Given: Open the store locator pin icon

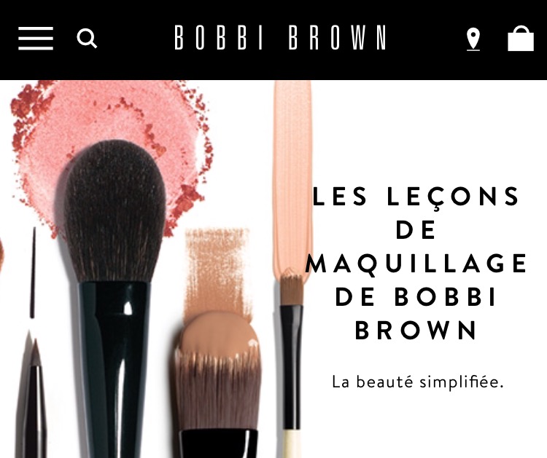Looking at the screenshot, I should pos(473,39).
